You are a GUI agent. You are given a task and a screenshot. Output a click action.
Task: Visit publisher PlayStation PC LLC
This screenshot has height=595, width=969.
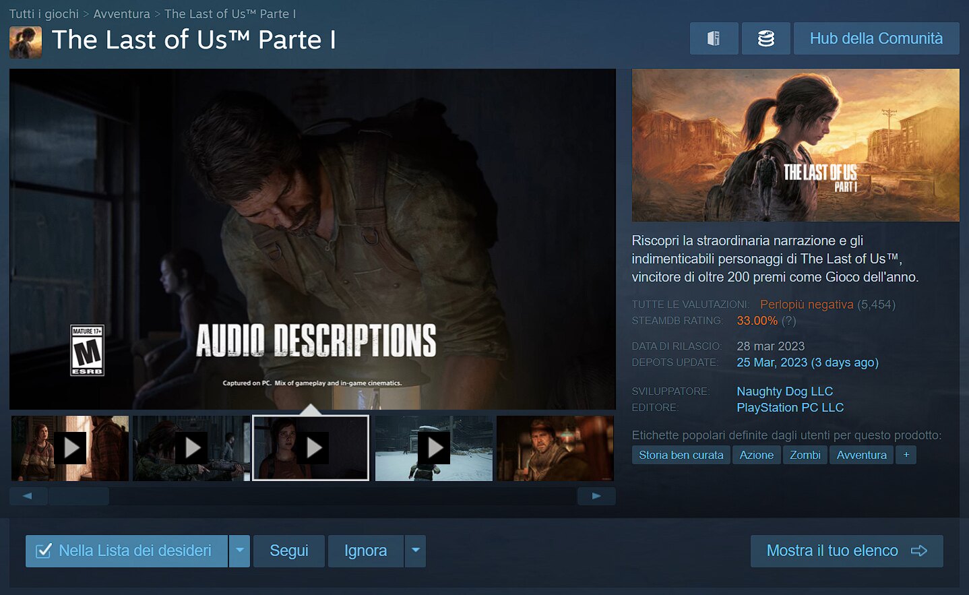[x=790, y=408]
